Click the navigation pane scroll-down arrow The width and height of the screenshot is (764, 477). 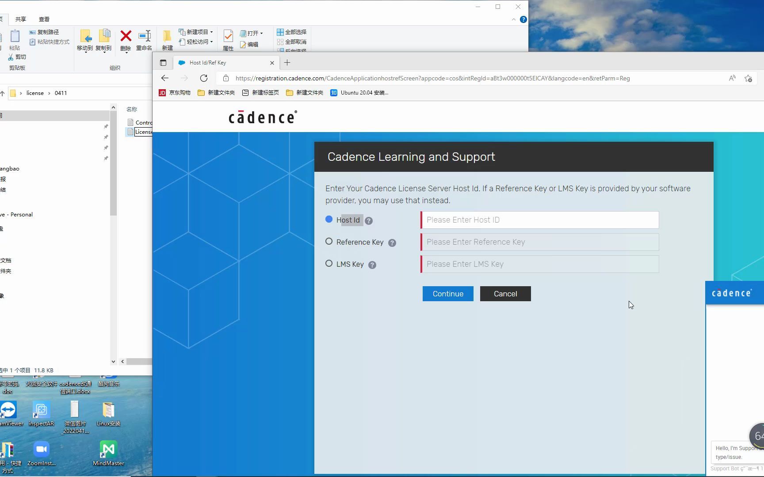113,361
